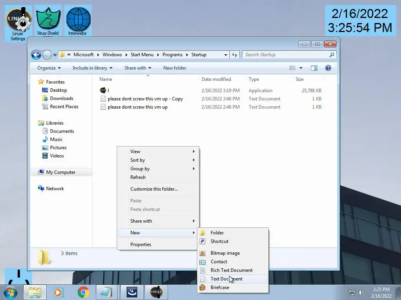Open Recent Places in Favorites
Viewport: 401px width, 300px height.
[x=64, y=106]
